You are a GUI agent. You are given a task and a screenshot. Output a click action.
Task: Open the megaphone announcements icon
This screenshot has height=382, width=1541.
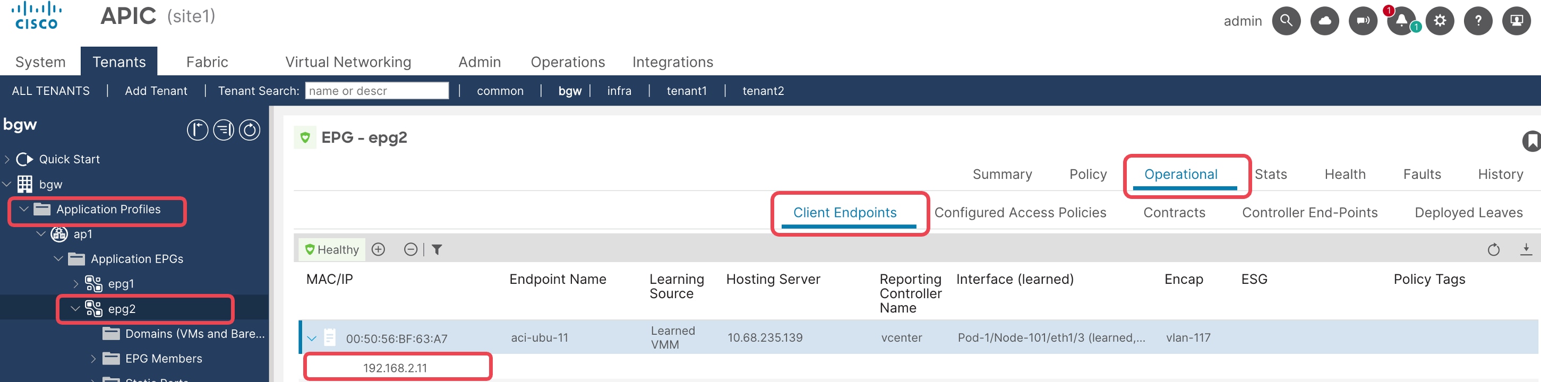point(1363,21)
